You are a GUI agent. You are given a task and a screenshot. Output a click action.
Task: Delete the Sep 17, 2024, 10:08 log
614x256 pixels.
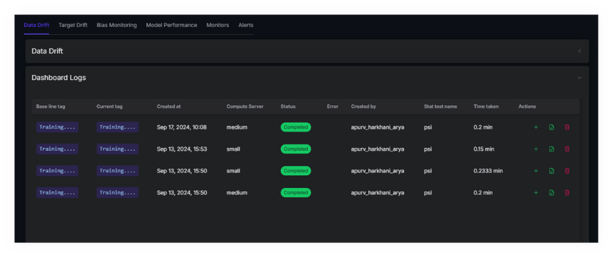(x=567, y=127)
